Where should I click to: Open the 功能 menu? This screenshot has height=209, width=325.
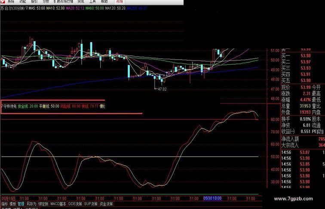pyautogui.click(x=22, y=2)
